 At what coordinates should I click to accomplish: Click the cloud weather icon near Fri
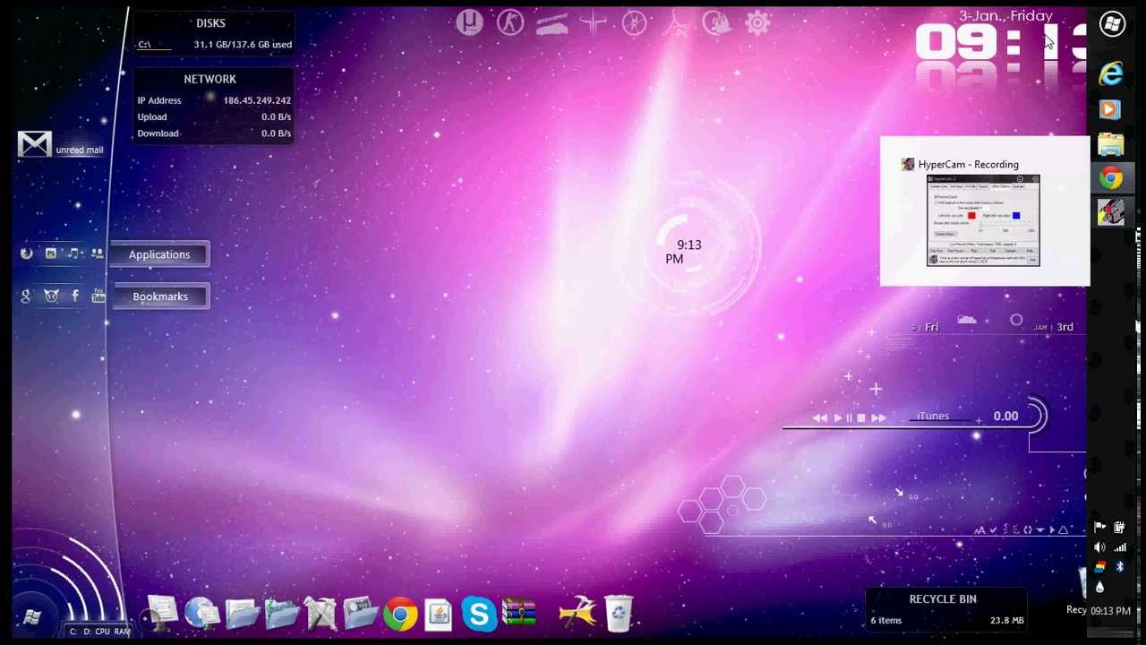pos(966,320)
